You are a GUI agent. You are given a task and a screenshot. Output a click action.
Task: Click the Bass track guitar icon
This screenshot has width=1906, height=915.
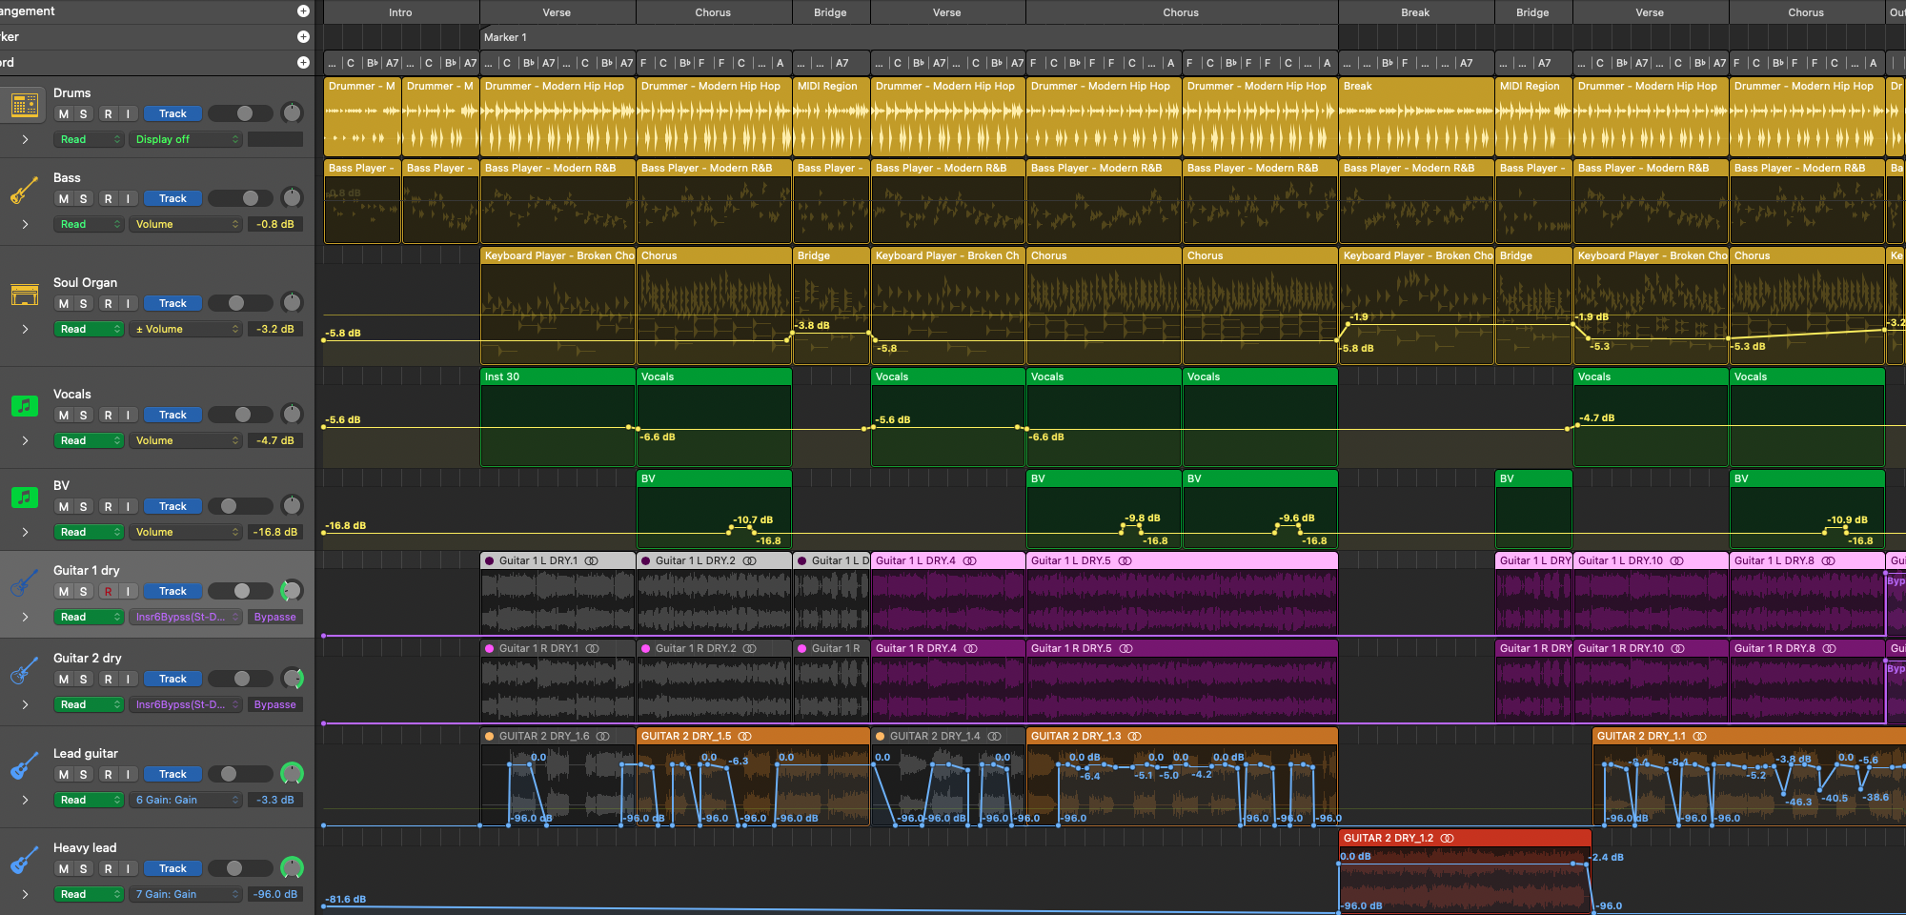[25, 190]
